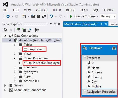The width and height of the screenshot is (118, 98).
Task: Open the FILE menu
Action: pos(6,10)
